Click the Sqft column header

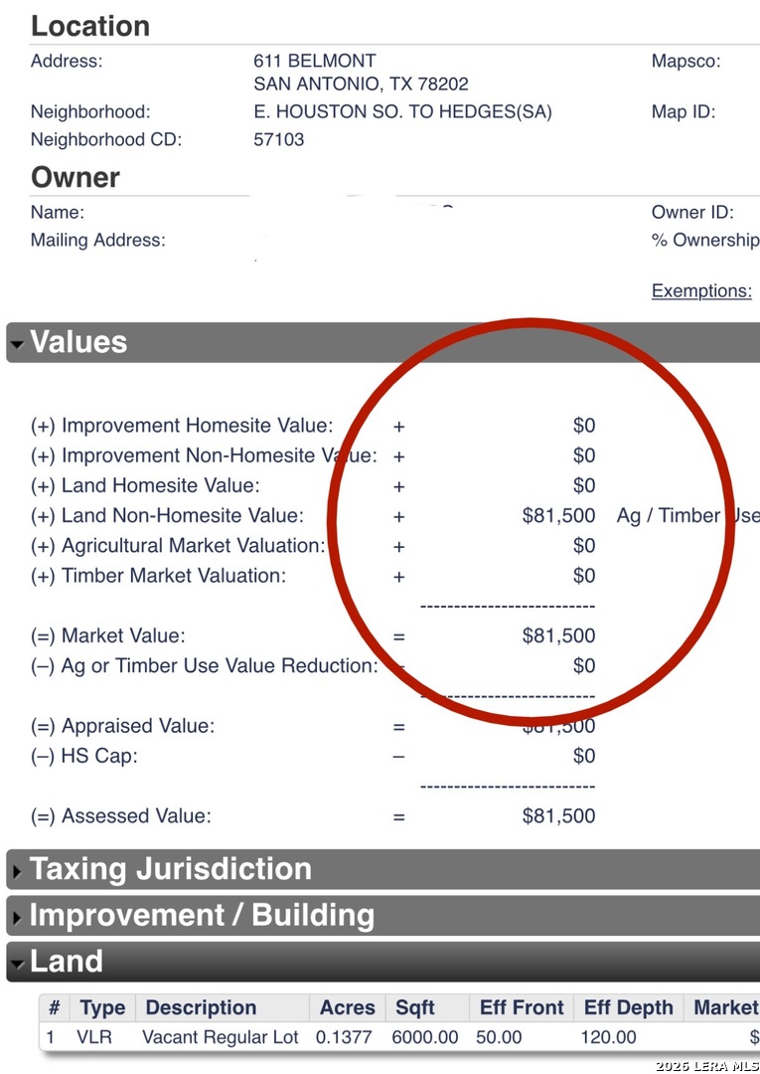click(x=415, y=1007)
